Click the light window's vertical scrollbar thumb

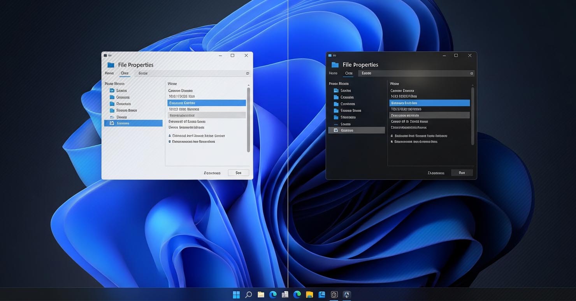pos(248,120)
